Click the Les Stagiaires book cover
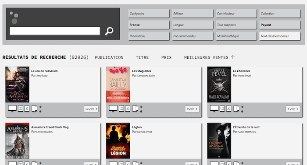The width and height of the screenshot is (307, 165). (118, 84)
